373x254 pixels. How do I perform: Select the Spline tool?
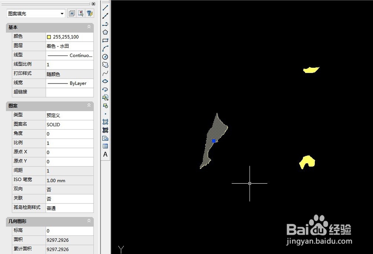[x=105, y=73]
